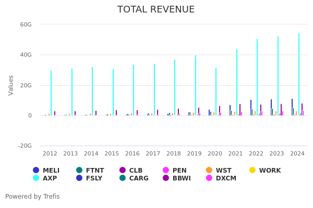This screenshot has height=208, width=313.
Task: Click the cyan AXP legend marker
Action: tap(36, 178)
